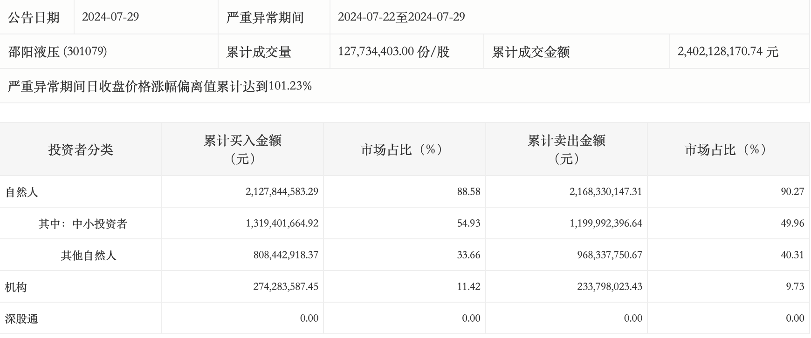Select the market share value 33.66

[469, 255]
